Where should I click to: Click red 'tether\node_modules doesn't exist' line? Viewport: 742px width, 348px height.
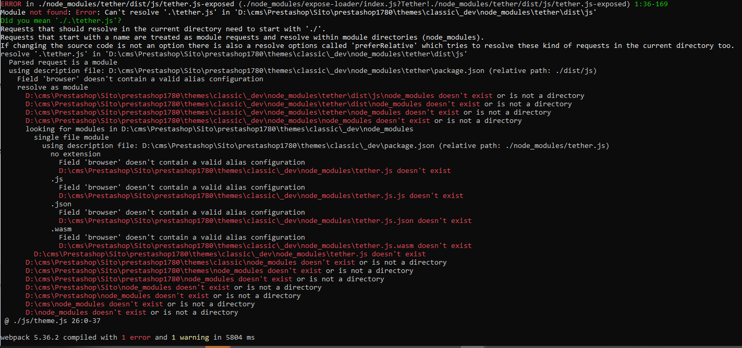[x=288, y=112]
